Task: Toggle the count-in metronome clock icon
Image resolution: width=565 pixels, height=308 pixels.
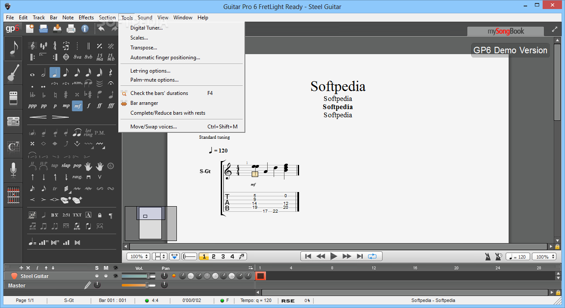Action: (498, 256)
